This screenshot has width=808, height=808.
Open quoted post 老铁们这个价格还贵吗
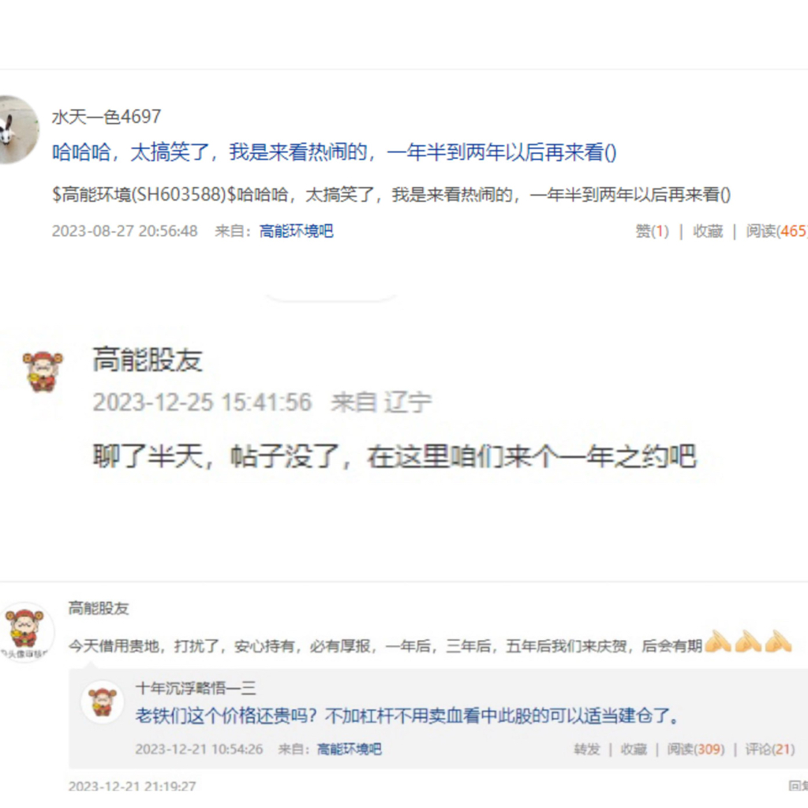point(407,716)
